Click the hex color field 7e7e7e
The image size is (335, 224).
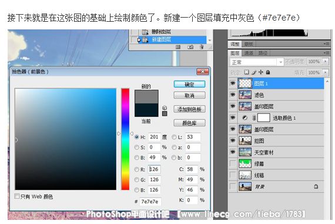pos(150,202)
